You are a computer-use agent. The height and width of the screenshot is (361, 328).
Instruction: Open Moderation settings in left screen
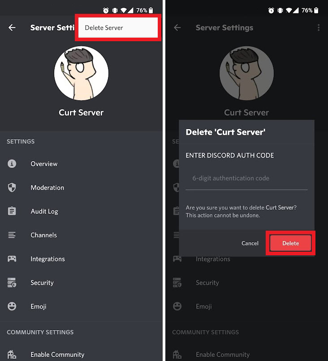pyautogui.click(x=81, y=187)
